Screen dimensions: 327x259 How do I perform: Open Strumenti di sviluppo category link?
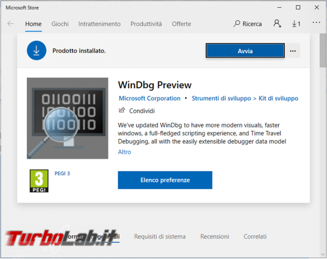click(221, 98)
